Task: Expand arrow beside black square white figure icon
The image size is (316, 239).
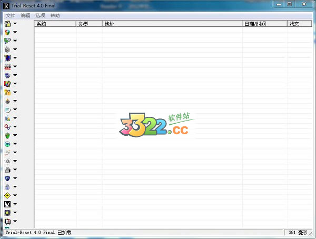Action: [15, 204]
